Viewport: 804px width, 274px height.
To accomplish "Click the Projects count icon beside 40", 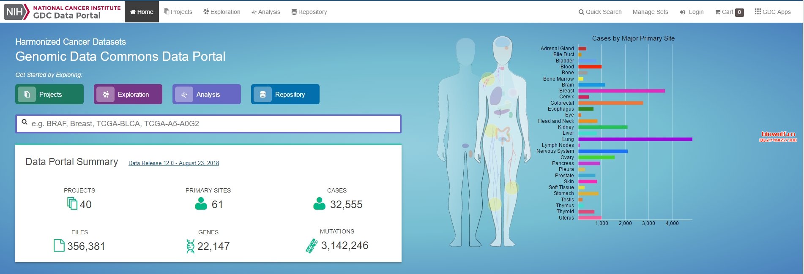I will coord(72,203).
